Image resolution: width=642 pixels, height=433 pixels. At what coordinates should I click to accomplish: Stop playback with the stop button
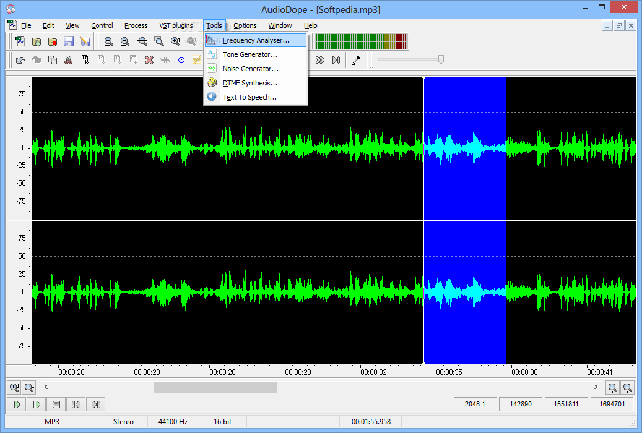tap(56, 405)
